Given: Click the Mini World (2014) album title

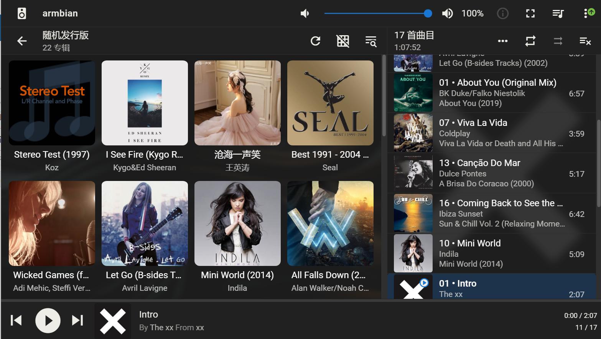Looking at the screenshot, I should click(237, 275).
